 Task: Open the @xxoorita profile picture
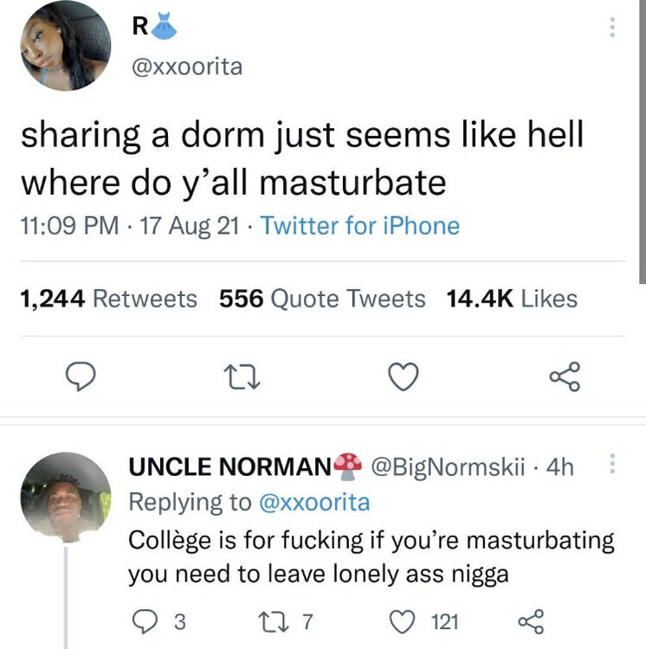coord(67,46)
